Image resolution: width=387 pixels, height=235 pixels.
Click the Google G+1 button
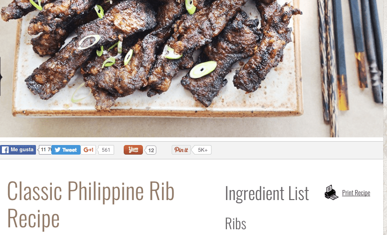(88, 150)
